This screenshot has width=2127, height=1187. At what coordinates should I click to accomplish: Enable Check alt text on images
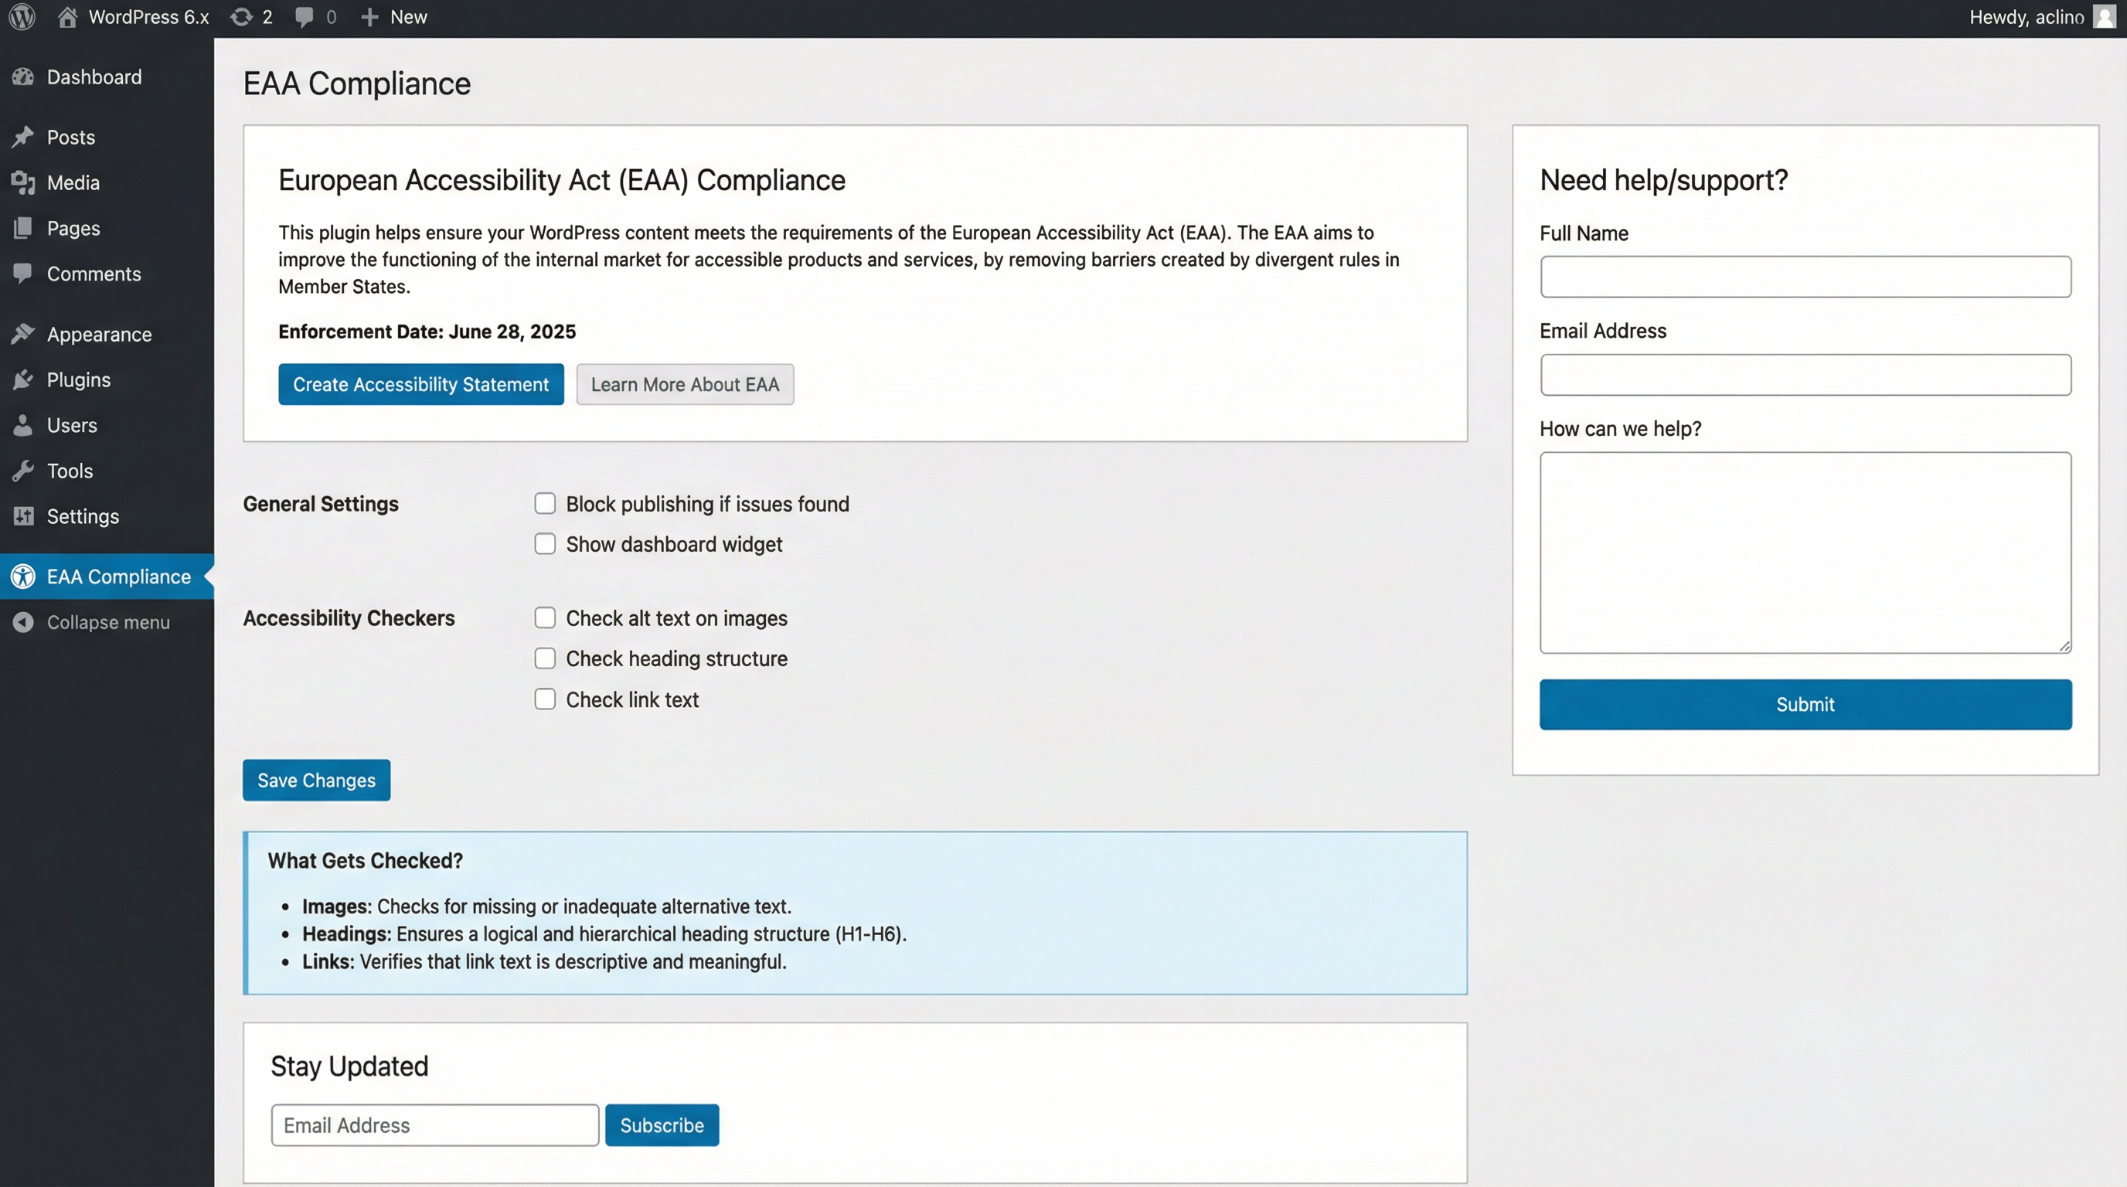tap(545, 617)
